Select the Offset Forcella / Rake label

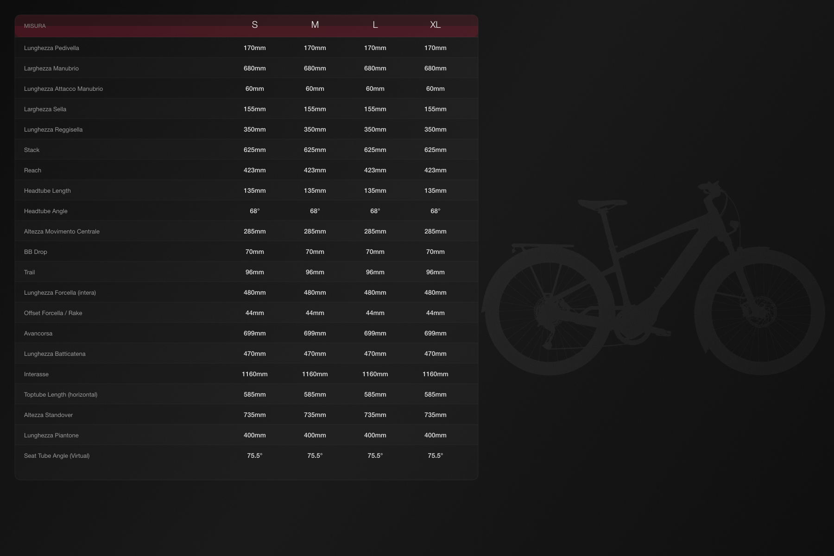[53, 313]
